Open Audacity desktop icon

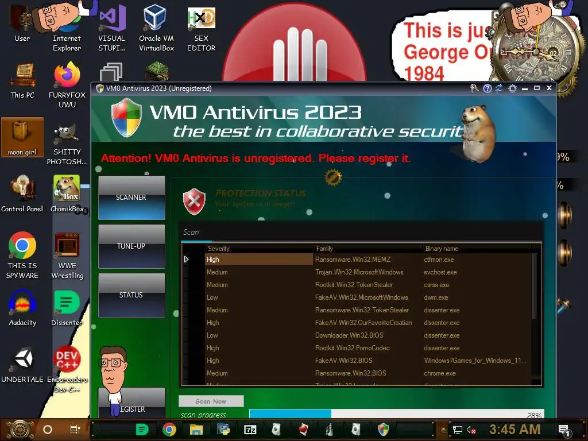coord(22,308)
